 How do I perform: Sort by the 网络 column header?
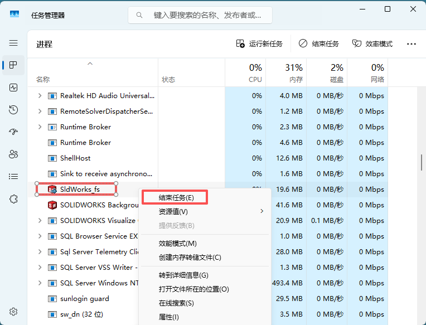[367, 72]
